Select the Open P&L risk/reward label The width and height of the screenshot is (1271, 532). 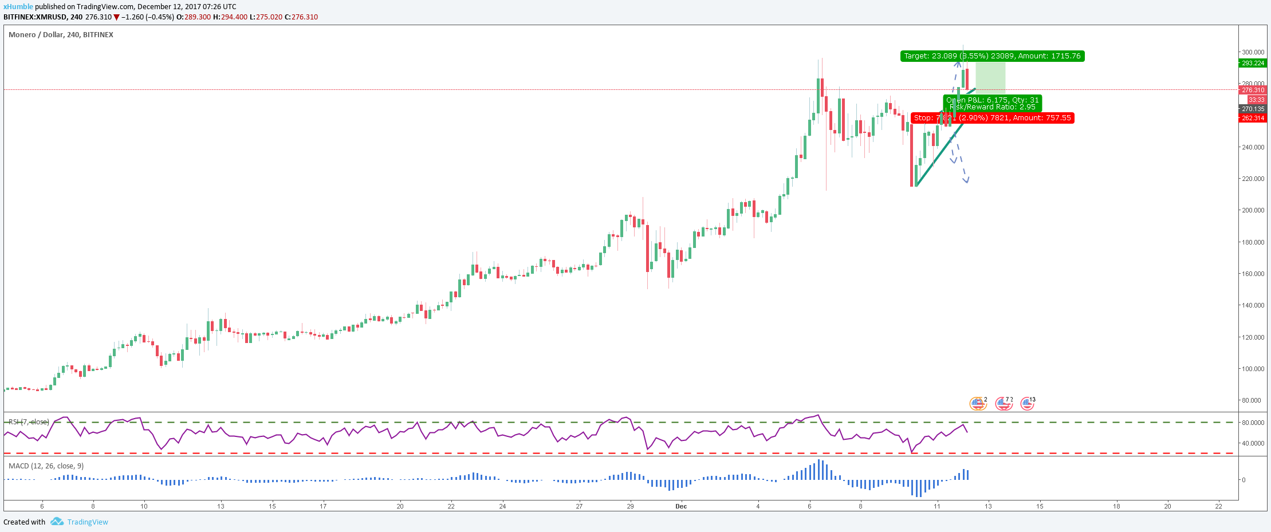992,104
